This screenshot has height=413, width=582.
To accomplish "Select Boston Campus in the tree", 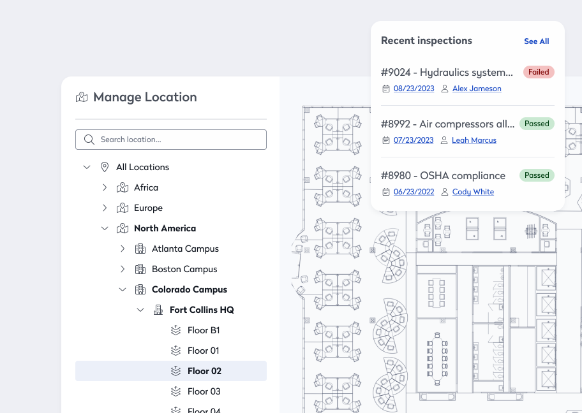I will [184, 269].
